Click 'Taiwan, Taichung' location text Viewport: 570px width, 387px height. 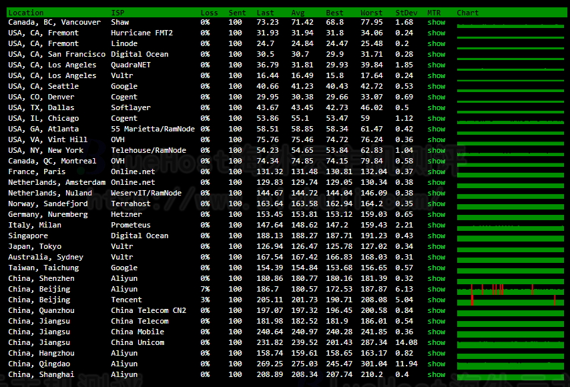tap(43, 268)
